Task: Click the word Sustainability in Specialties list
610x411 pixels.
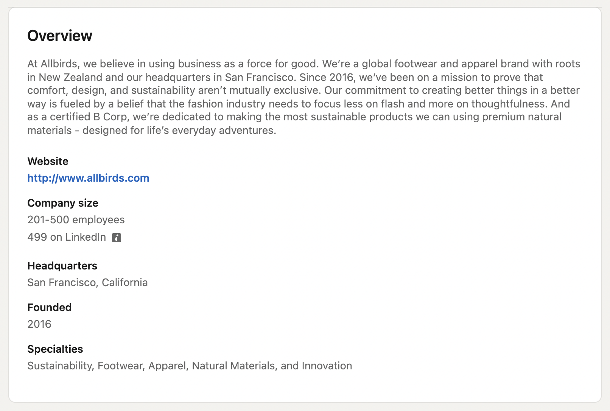Action: tap(60, 366)
